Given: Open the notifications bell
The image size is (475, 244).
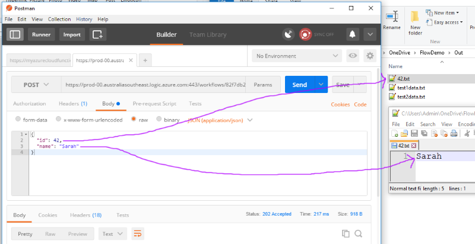Looking at the screenshot, I should (352, 34).
